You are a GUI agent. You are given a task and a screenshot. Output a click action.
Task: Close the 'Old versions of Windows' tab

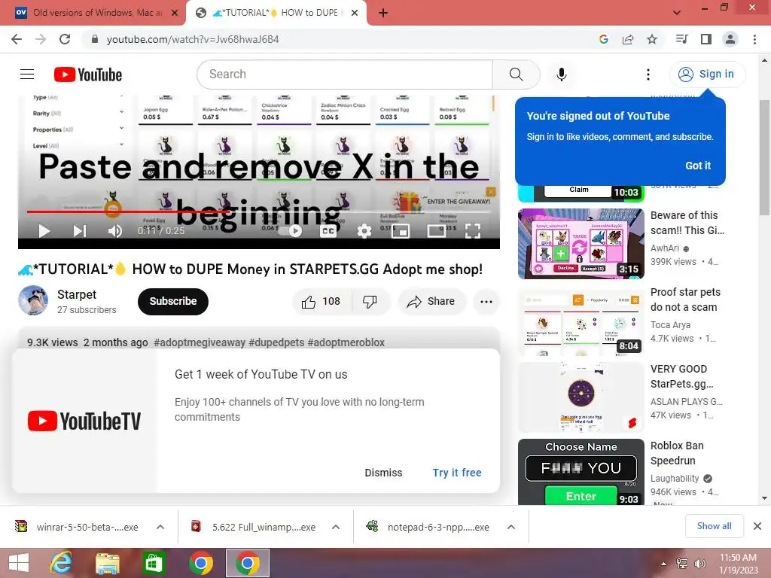pyautogui.click(x=175, y=13)
